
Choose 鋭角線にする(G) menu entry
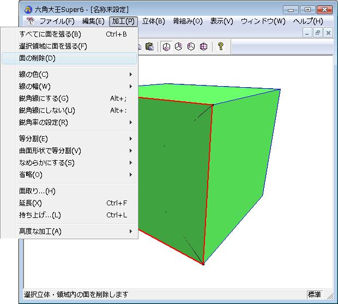pos(69,99)
